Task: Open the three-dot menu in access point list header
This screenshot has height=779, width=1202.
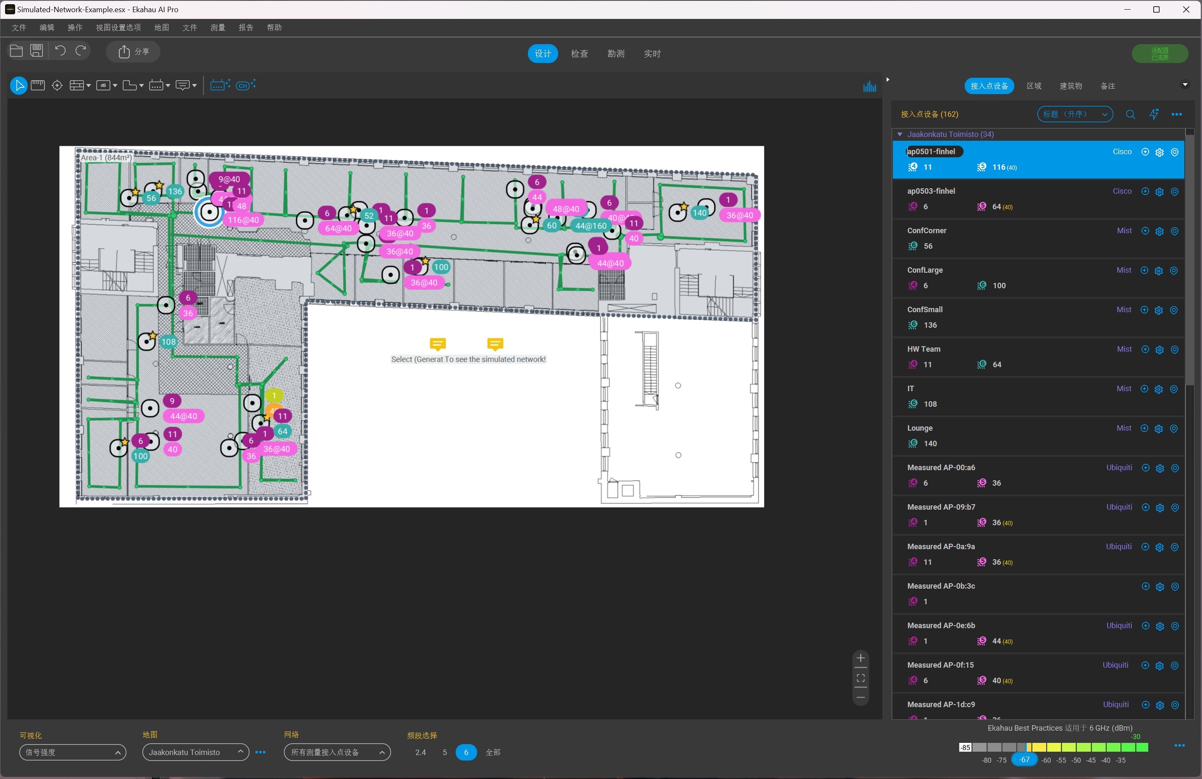Action: click(1177, 114)
